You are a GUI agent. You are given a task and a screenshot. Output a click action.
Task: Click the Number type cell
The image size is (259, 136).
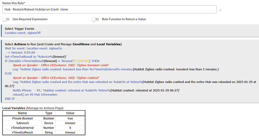pos(49,128)
